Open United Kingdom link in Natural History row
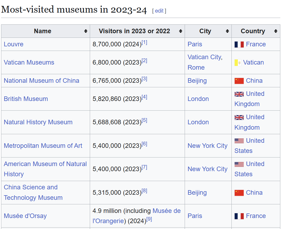The image size is (283, 229). pos(249,122)
